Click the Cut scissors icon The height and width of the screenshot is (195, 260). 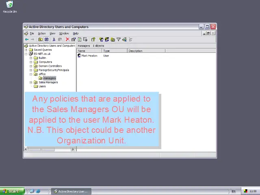(54, 39)
